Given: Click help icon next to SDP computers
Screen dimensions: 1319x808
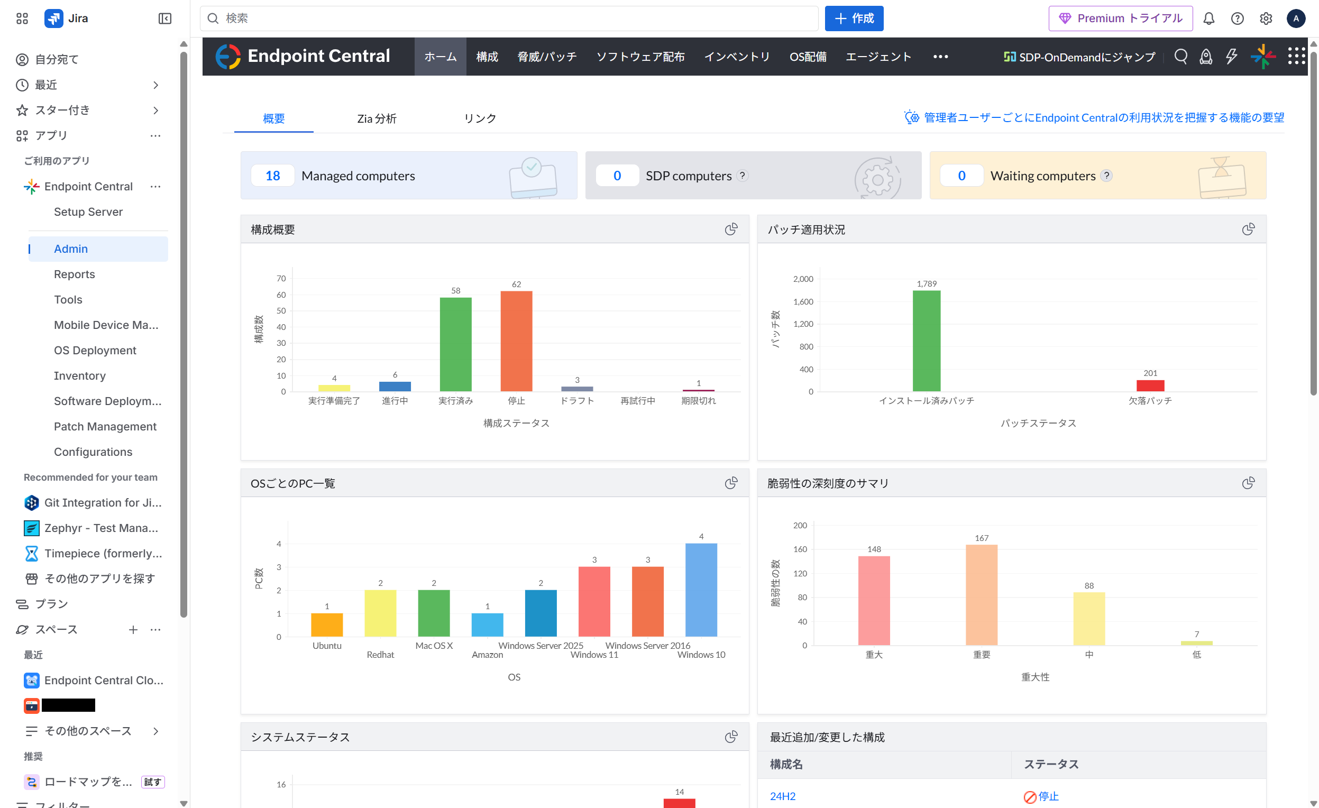Looking at the screenshot, I should tap(743, 176).
